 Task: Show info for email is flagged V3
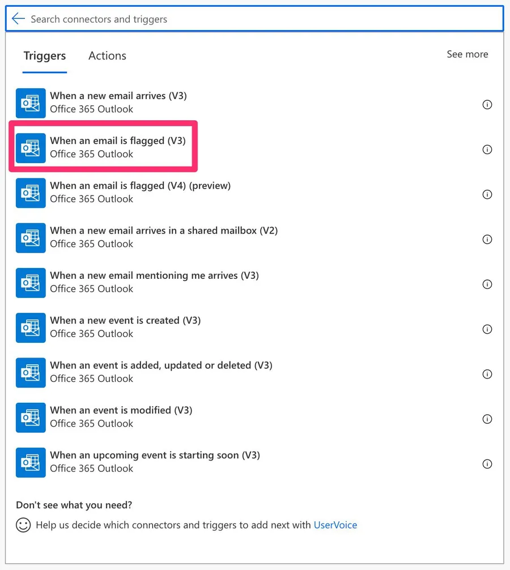(487, 150)
